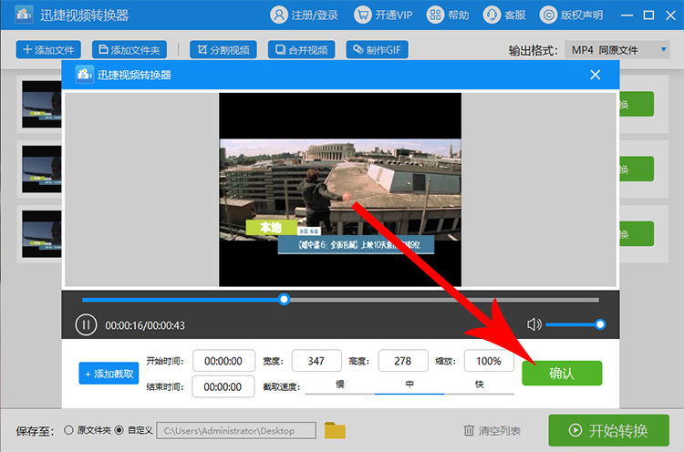Click the first row green convert button
Viewport: 684px width, 452px height.
(637, 104)
